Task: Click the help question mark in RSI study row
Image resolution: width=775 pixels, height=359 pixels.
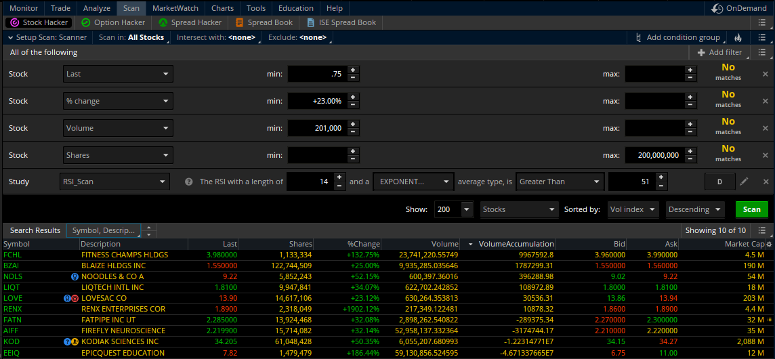Action: pyautogui.click(x=189, y=182)
